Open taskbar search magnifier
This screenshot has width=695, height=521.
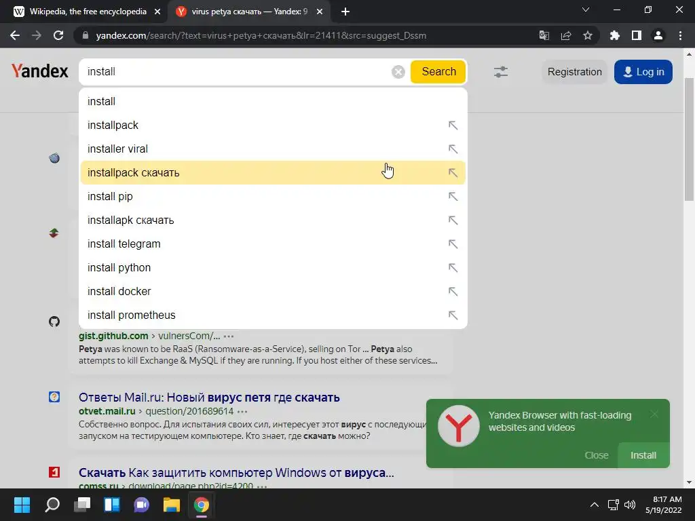tap(52, 505)
